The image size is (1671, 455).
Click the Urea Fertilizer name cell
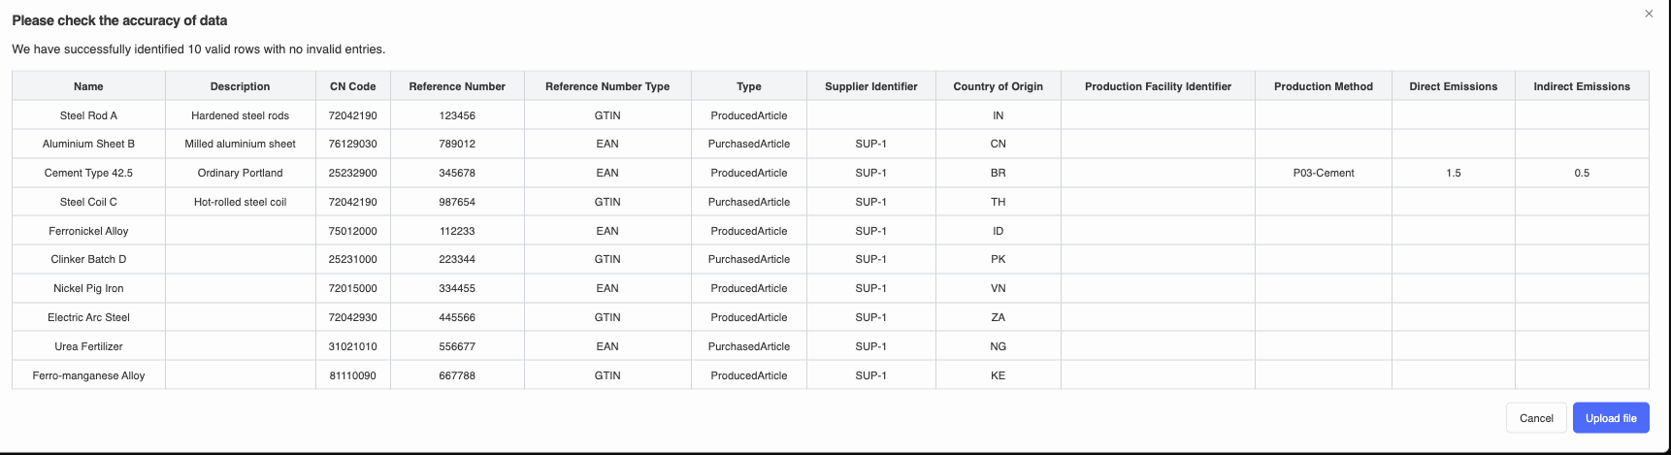click(88, 346)
